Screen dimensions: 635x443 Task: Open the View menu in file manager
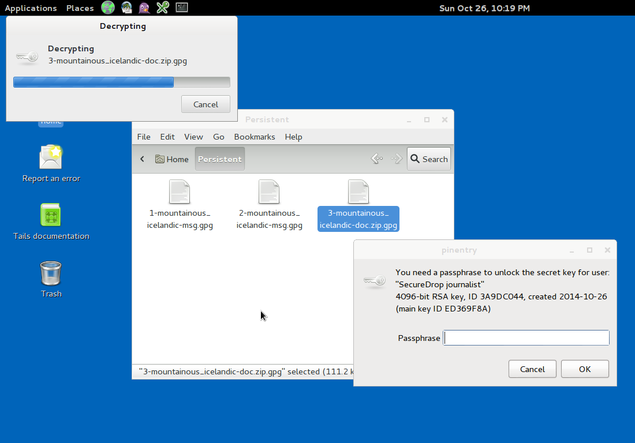click(193, 137)
